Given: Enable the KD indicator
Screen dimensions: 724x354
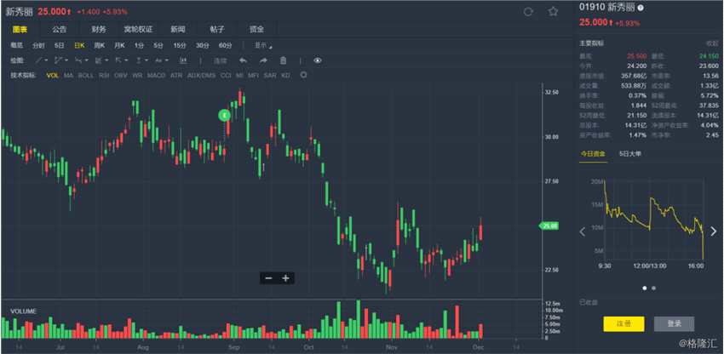Looking at the screenshot, I should click(286, 75).
